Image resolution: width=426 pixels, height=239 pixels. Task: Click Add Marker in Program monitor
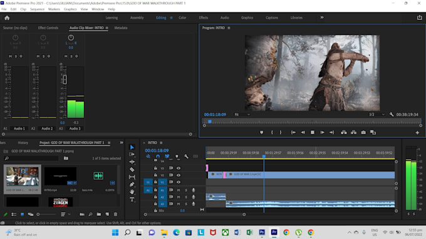point(262,132)
